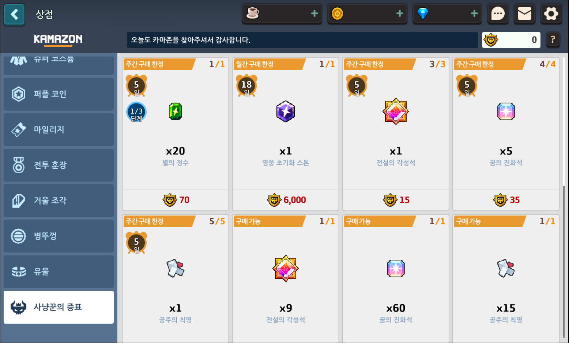The height and width of the screenshot is (343, 569).
Task: Switch to the 유물 category
Action: coord(59,271)
